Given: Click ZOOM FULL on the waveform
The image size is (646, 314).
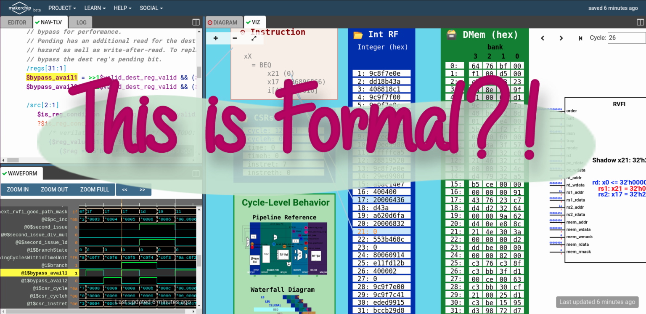Looking at the screenshot, I should (95, 189).
